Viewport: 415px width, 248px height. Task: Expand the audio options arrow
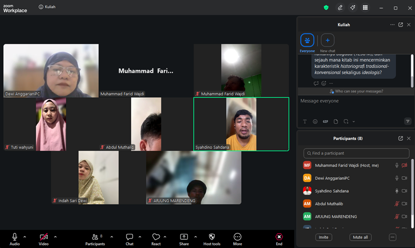[24, 237]
